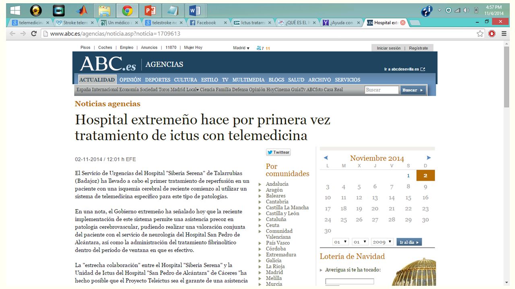Open the Windows Start button

tap(15, 10)
